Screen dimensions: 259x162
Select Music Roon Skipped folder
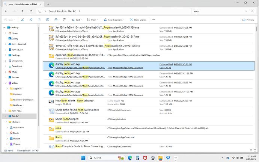click(148, 120)
